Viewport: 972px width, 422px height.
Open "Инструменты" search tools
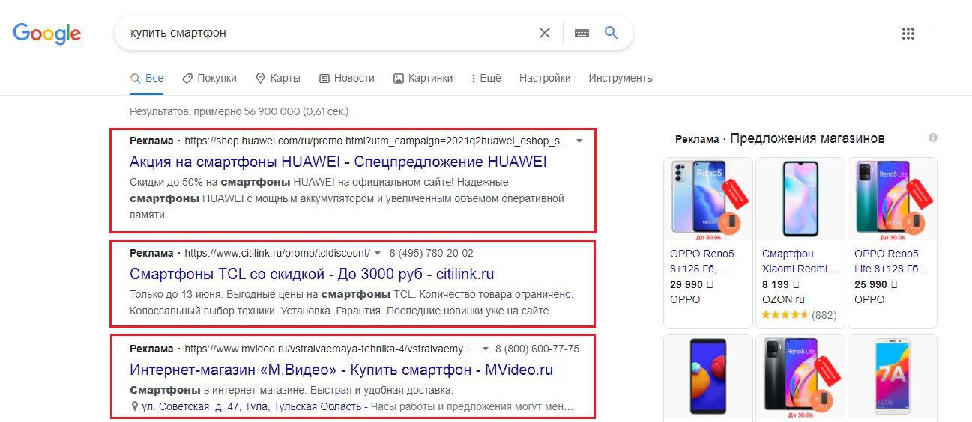pos(621,78)
